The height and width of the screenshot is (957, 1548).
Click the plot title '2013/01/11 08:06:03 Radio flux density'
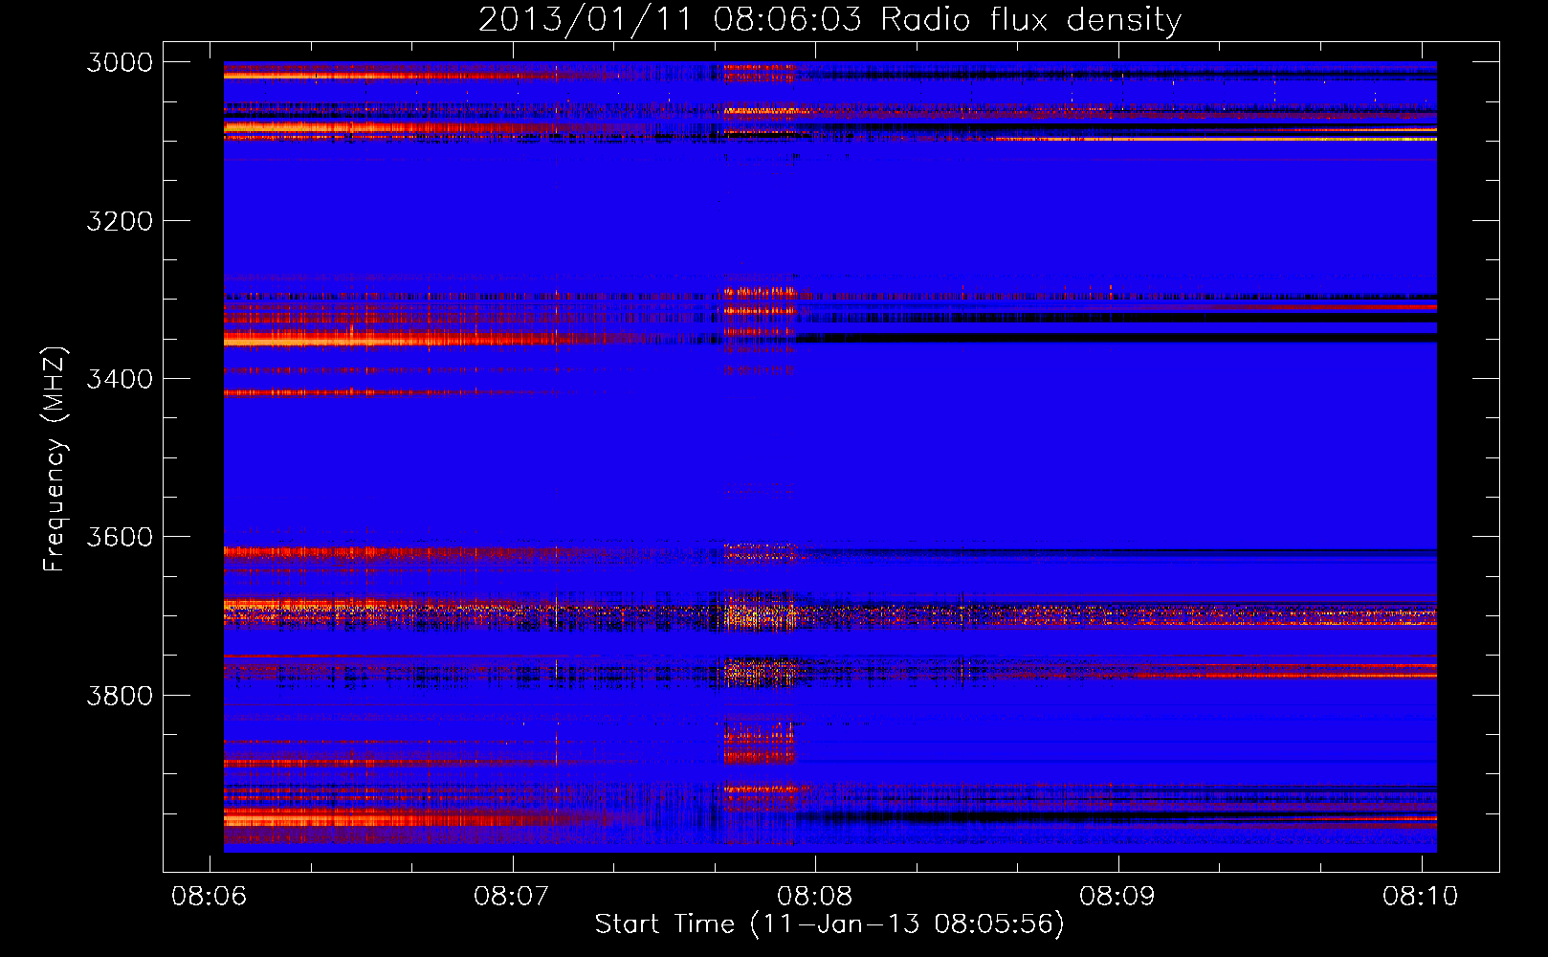[829, 19]
